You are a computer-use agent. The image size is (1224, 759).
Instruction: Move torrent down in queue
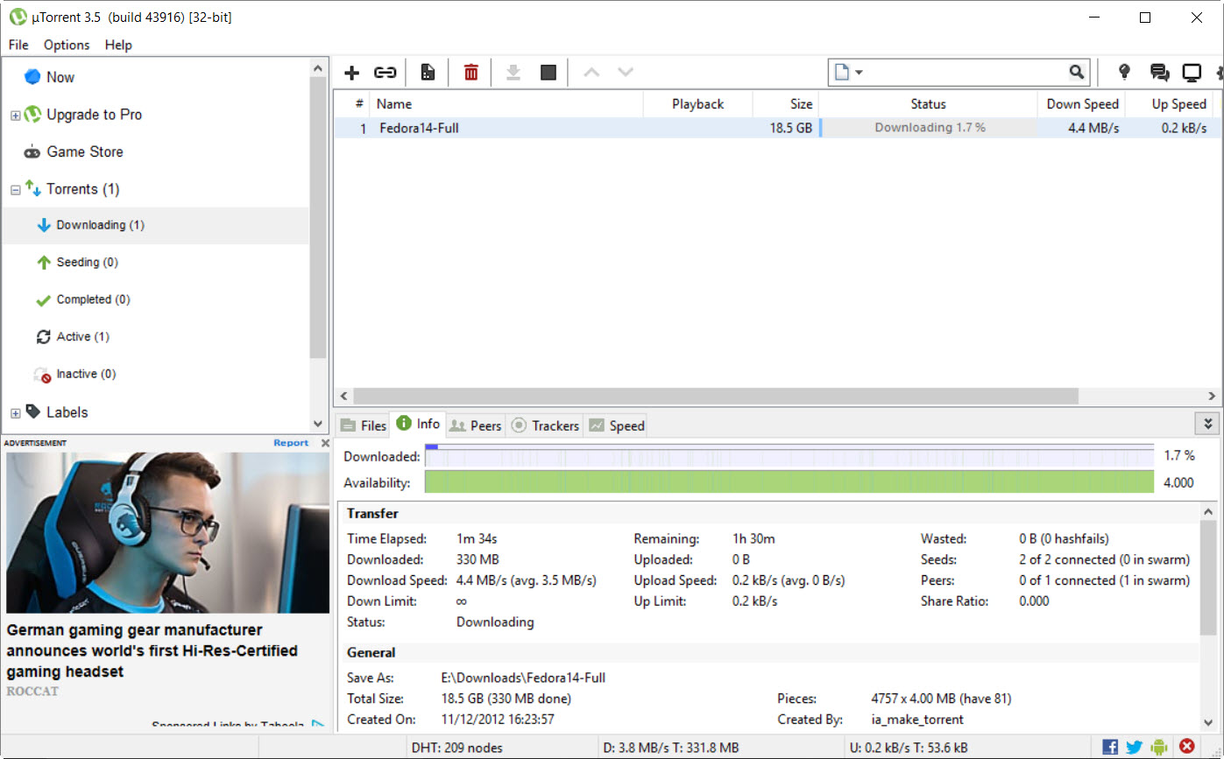pos(626,73)
